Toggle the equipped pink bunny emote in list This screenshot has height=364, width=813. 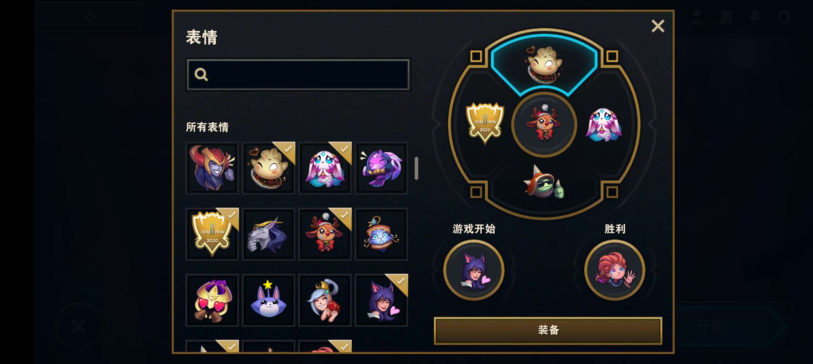click(x=325, y=168)
